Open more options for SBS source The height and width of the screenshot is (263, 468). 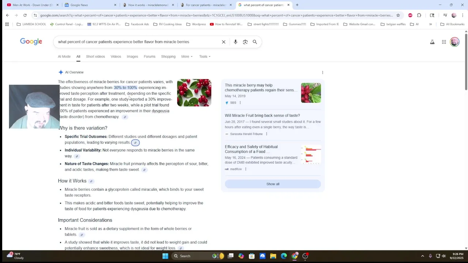240,103
